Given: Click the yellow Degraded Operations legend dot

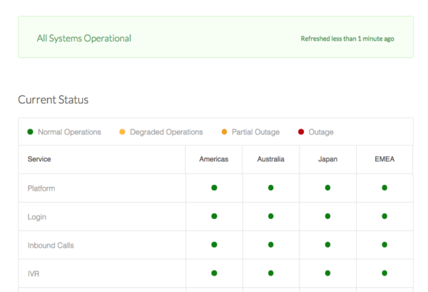Looking at the screenshot, I should [122, 132].
